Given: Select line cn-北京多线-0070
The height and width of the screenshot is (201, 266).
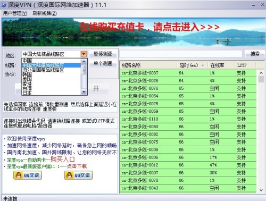Looking at the screenshot, I should coord(188,180).
